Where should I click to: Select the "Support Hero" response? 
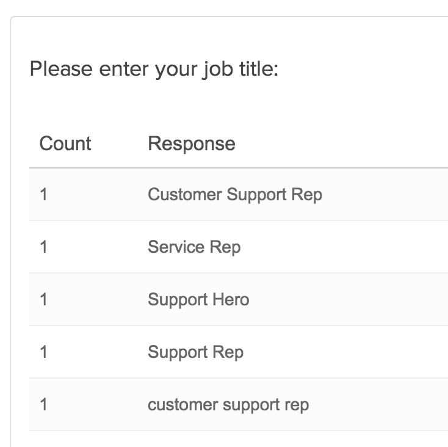(198, 300)
